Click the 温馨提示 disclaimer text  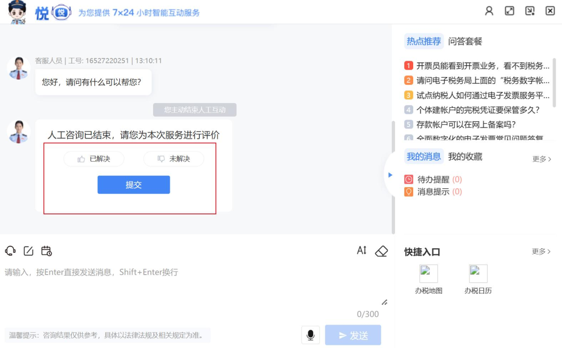coord(108,335)
